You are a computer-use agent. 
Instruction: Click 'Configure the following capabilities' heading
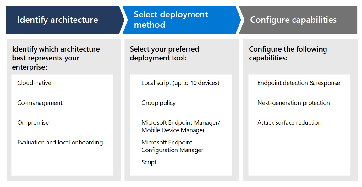[x=288, y=54]
